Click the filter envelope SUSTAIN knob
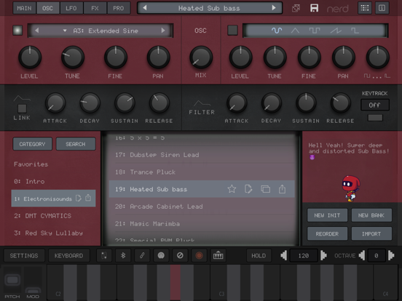 (x=306, y=103)
